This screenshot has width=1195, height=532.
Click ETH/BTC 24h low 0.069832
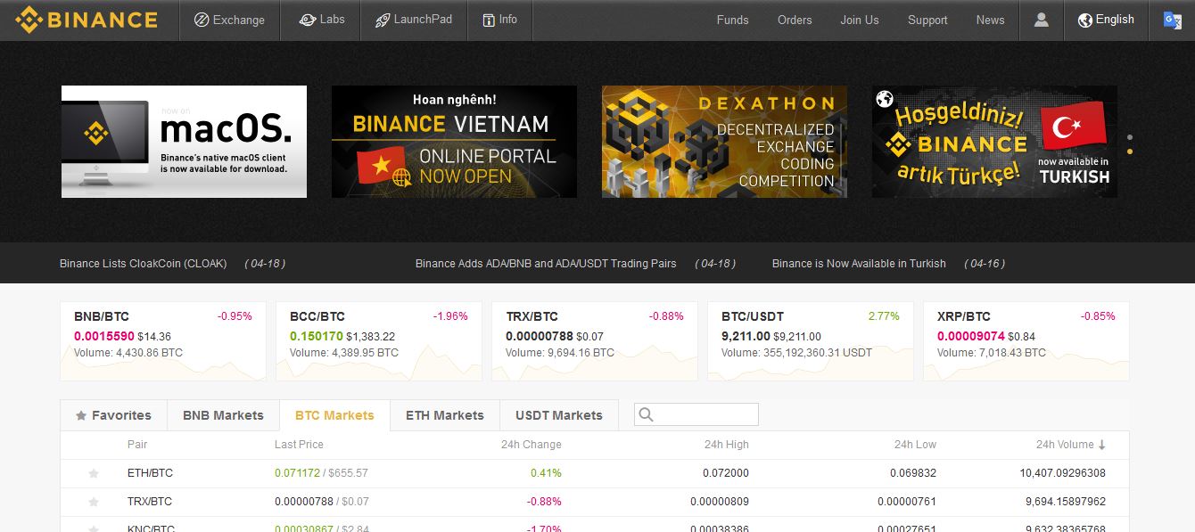pyautogui.click(x=913, y=473)
